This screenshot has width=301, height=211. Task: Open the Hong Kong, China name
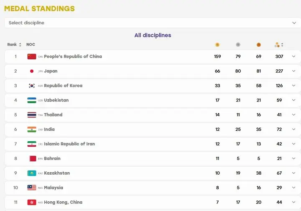(x=63, y=202)
